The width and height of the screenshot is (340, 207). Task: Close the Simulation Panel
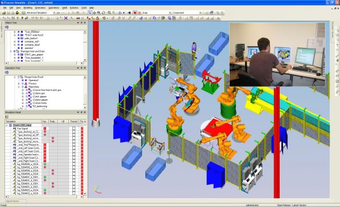(85, 112)
